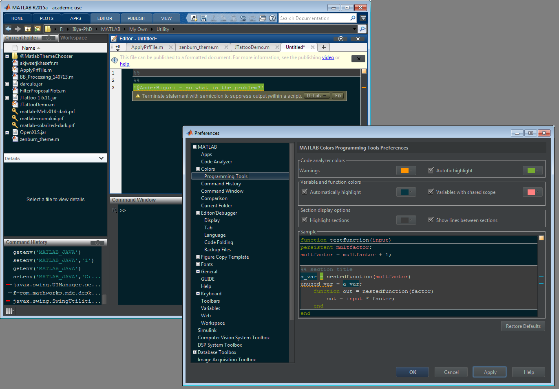Click the Save icon in the quick access toolbar

tap(204, 18)
